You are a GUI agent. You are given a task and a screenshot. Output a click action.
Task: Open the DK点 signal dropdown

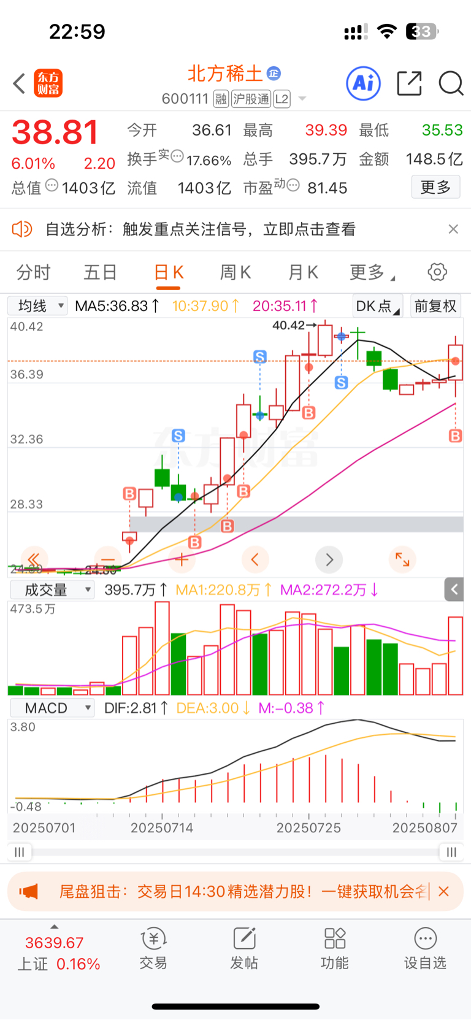378,305
